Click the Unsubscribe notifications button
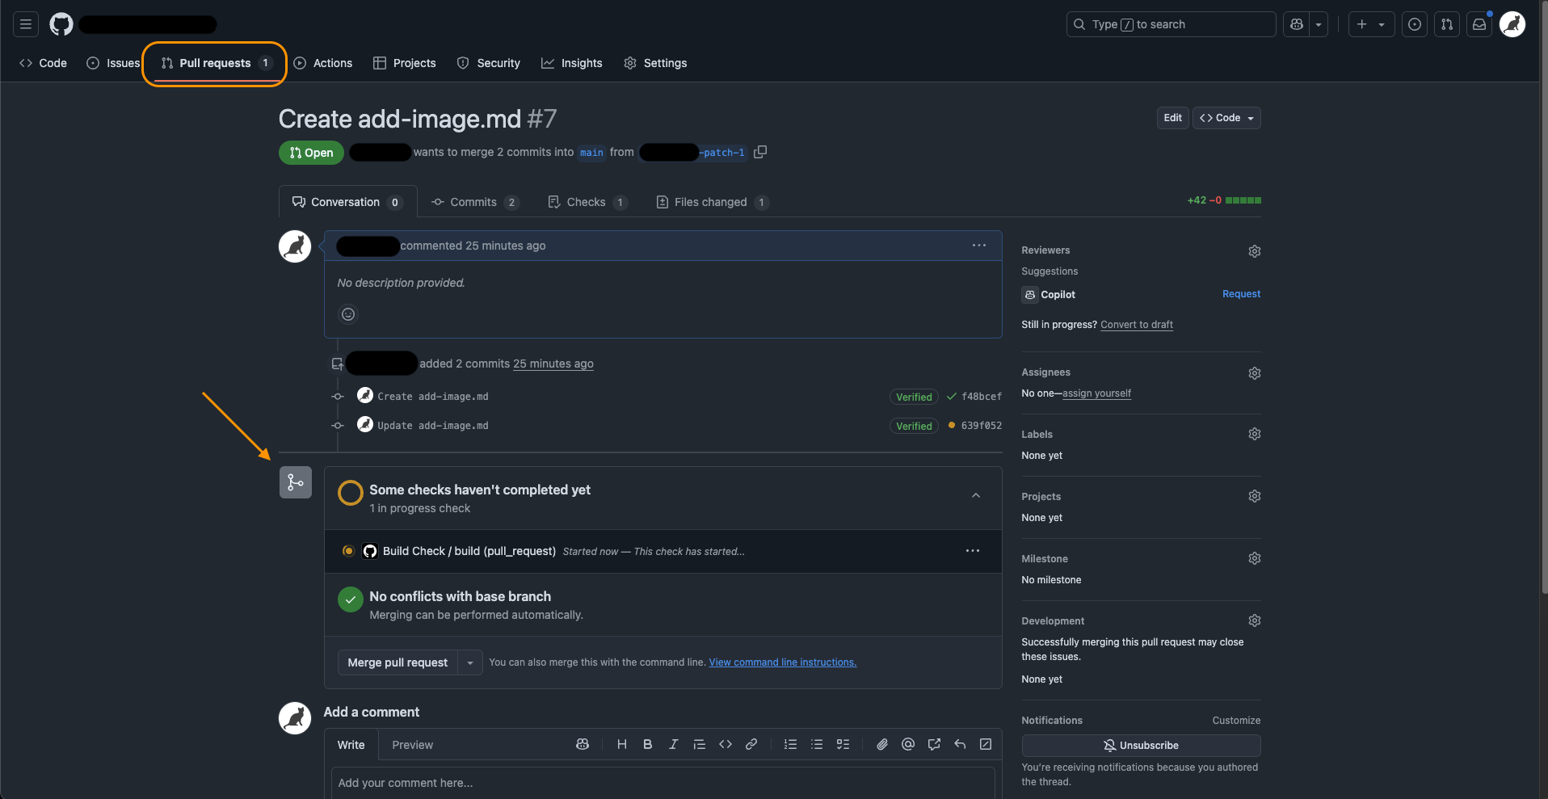Image resolution: width=1548 pixels, height=799 pixels. [1141, 745]
